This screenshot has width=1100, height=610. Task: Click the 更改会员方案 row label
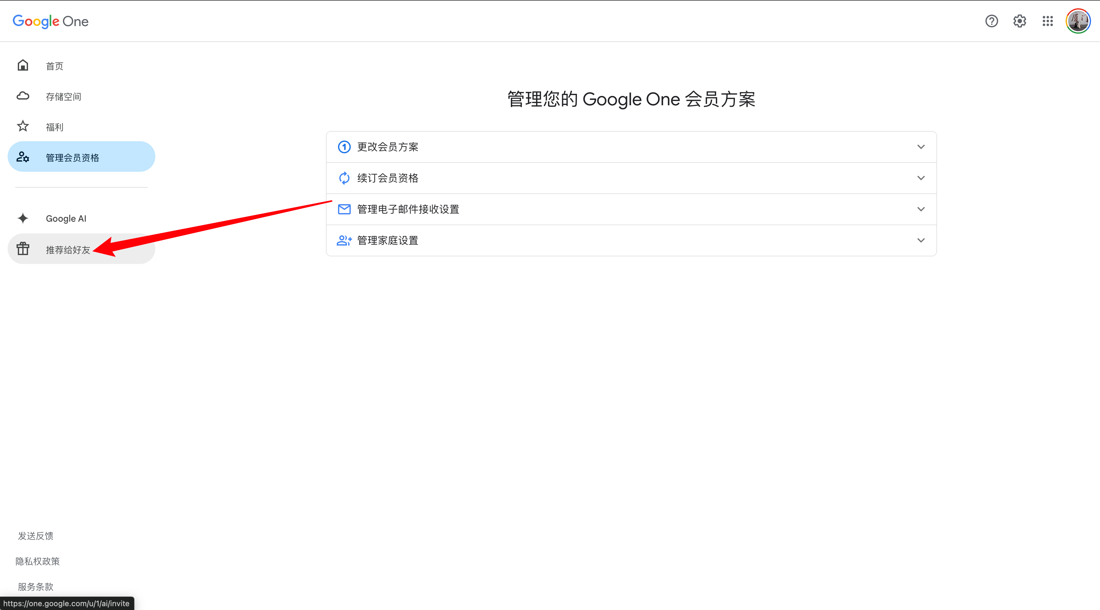pos(388,147)
